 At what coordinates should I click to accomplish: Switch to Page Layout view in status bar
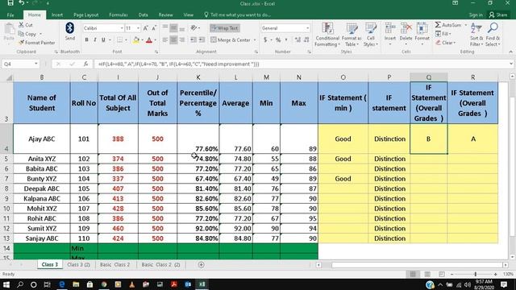[427, 274]
